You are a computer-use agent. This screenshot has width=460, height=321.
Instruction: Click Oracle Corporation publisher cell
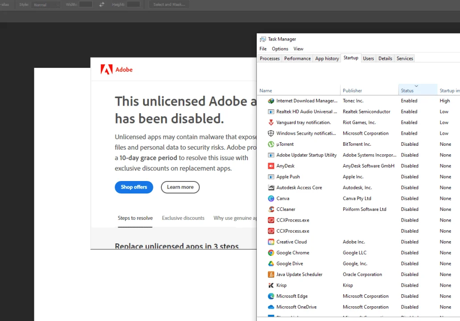click(x=362, y=274)
